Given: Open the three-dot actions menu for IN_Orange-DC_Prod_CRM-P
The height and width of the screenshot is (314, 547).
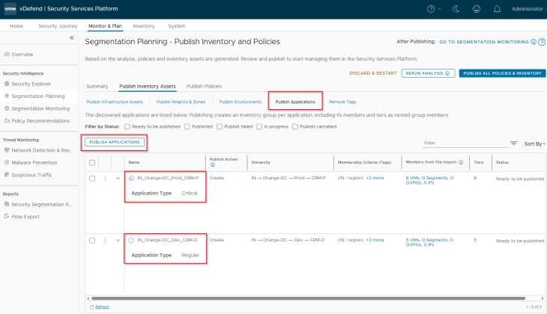Looking at the screenshot, I should click(105, 178).
